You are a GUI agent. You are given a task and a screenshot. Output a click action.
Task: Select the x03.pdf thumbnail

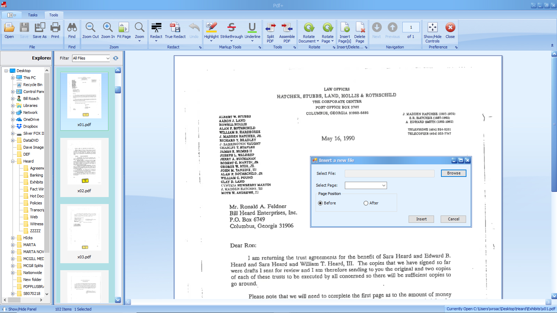[84, 234]
